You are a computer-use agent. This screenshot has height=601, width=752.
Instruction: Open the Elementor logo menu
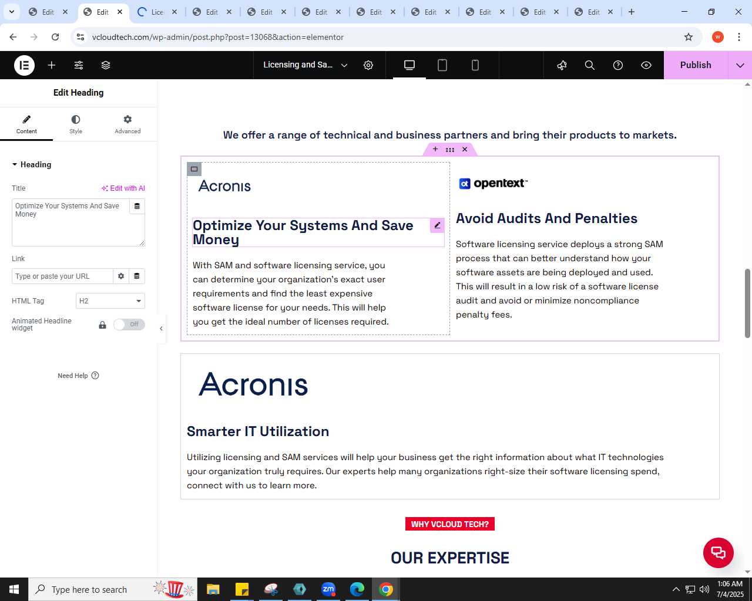tap(24, 65)
